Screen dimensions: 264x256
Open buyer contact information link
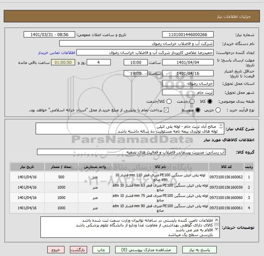pyautogui.click(x=57, y=53)
